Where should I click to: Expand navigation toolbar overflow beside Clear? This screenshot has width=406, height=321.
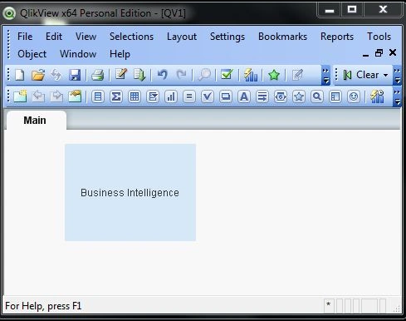point(397,76)
